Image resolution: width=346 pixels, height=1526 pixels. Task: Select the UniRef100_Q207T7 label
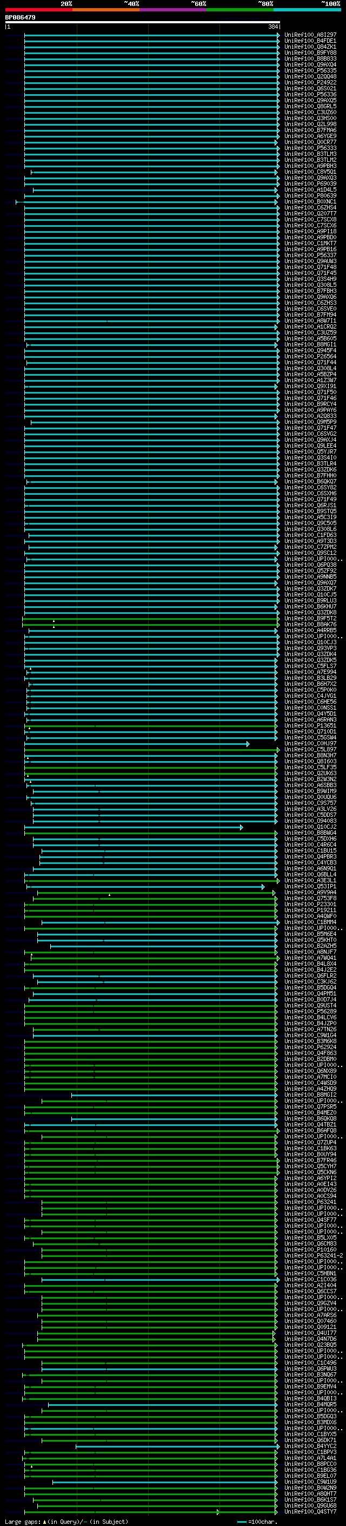[x=310, y=214]
